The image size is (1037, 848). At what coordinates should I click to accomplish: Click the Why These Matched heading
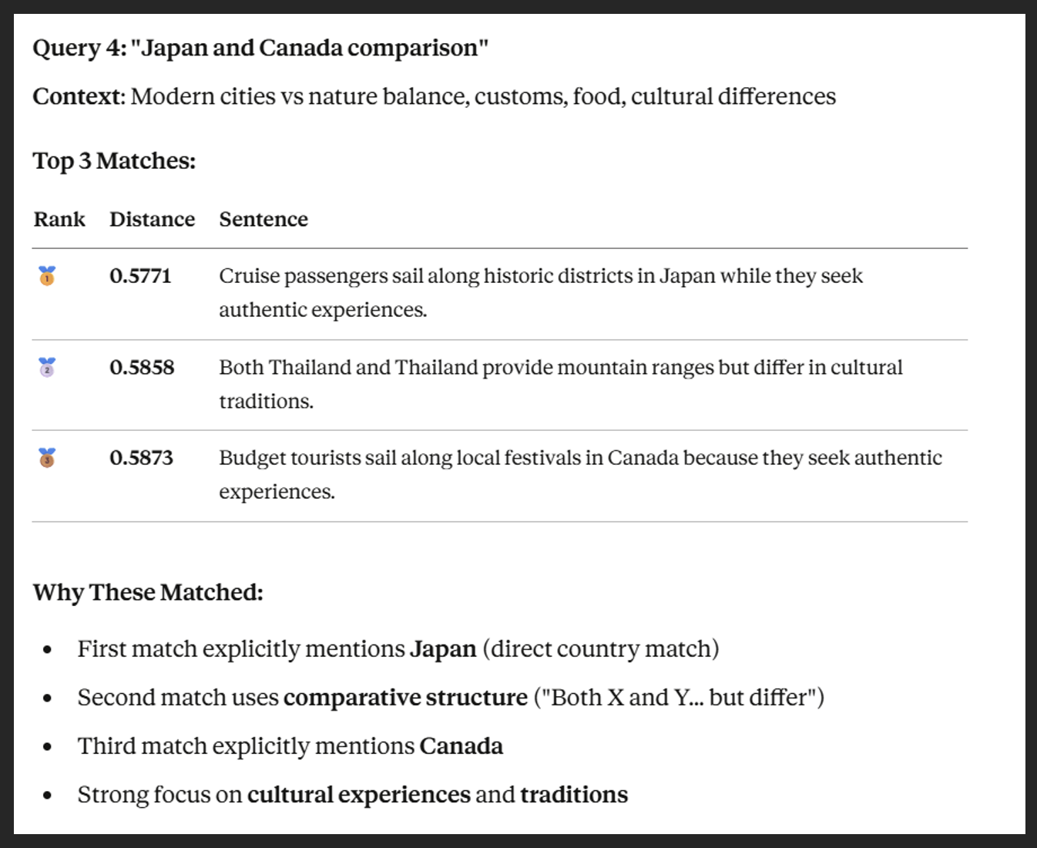(148, 593)
